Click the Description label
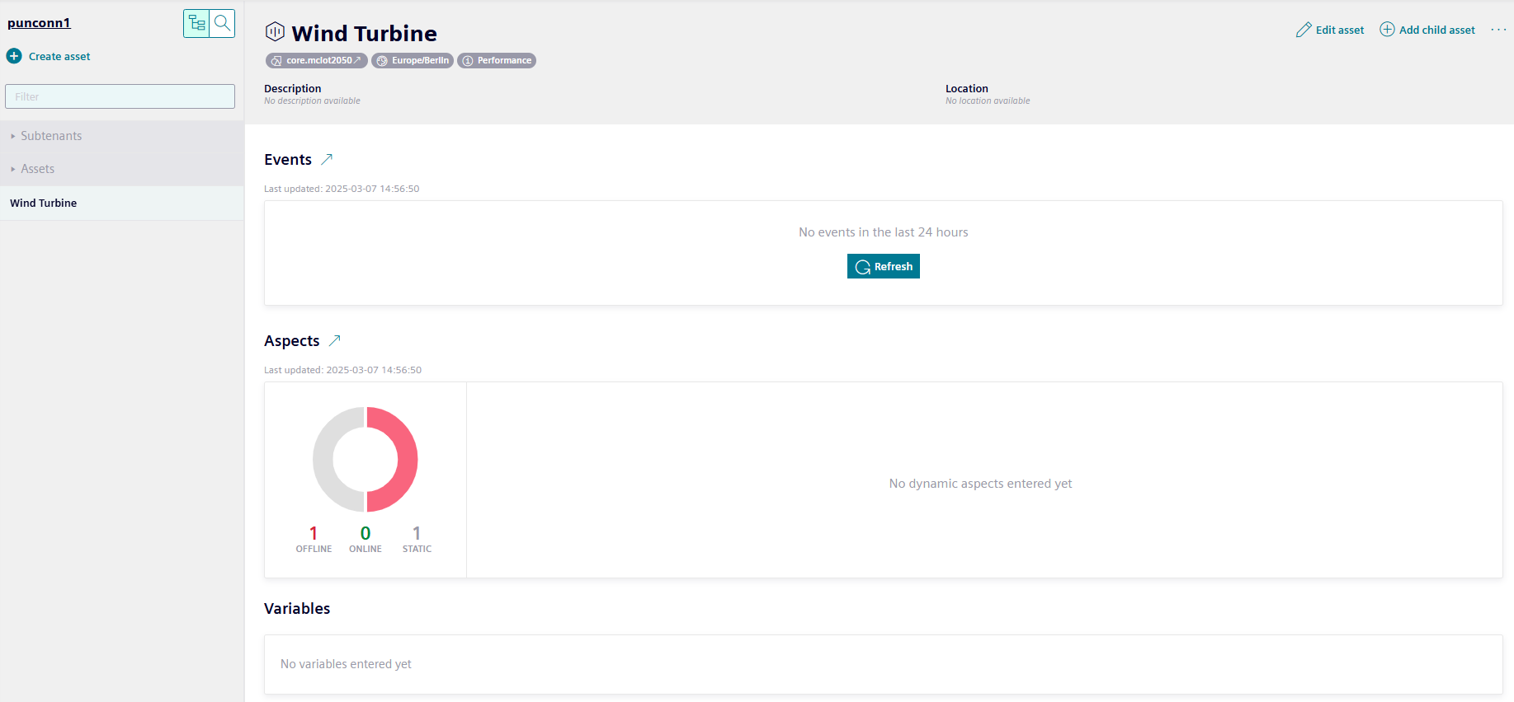1514x702 pixels. (x=293, y=88)
